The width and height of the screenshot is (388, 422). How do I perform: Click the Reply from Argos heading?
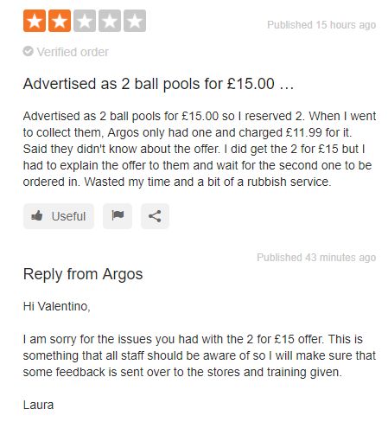83,274
